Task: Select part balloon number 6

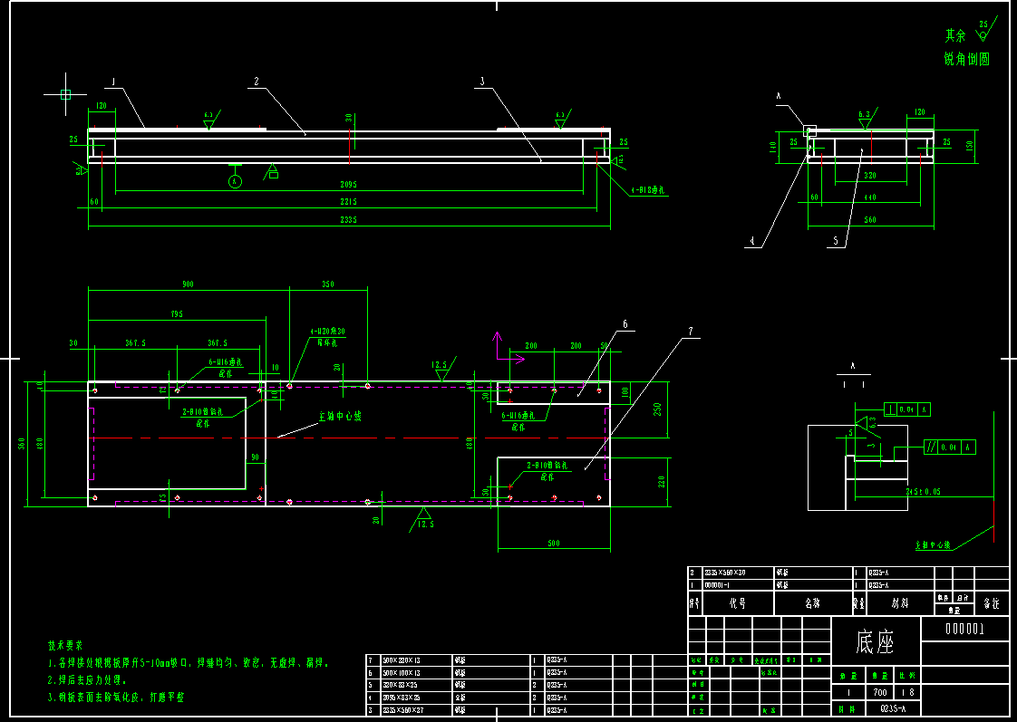Action: [x=625, y=324]
